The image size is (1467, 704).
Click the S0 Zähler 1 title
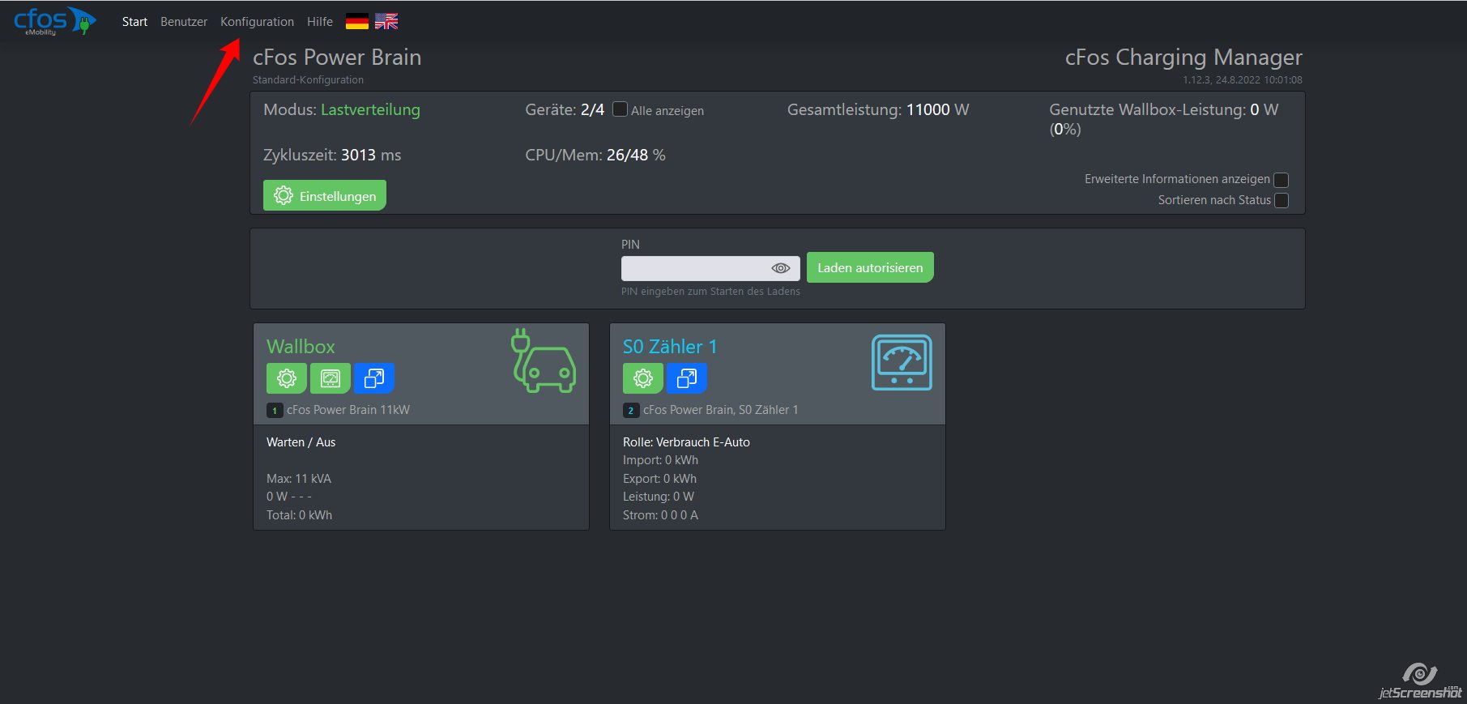click(670, 346)
